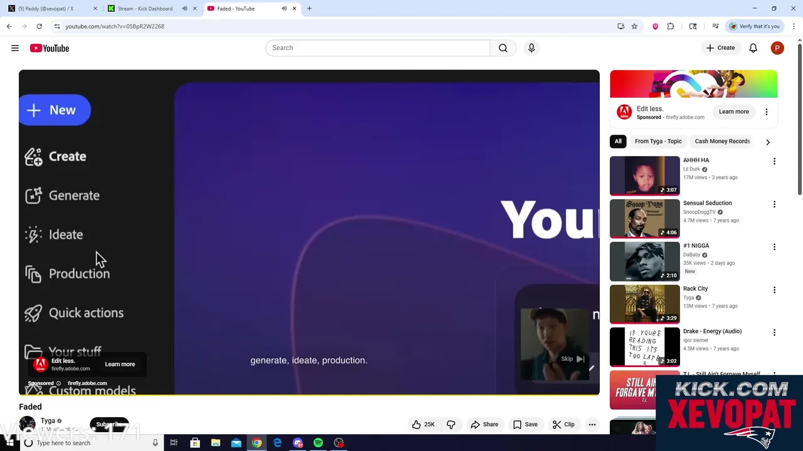803x451 pixels.
Task: Click the browser address bar URL
Action: click(x=115, y=26)
